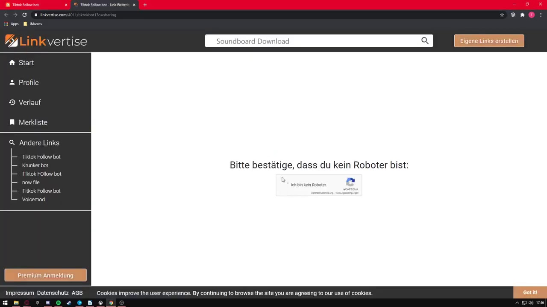Open Windows Start menu

coord(5,303)
